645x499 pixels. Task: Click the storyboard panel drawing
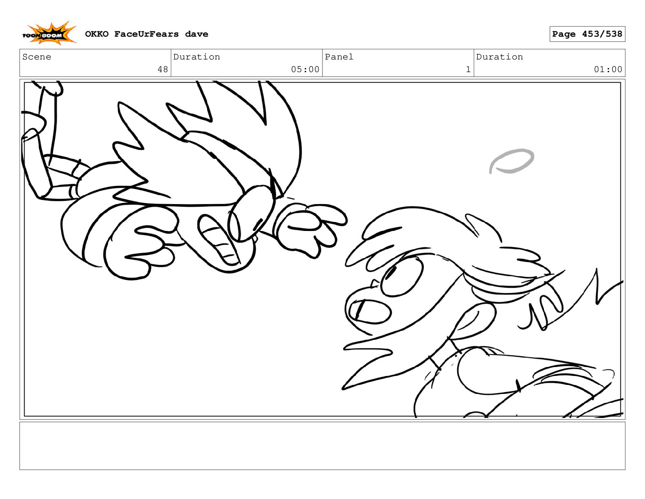(x=322, y=249)
